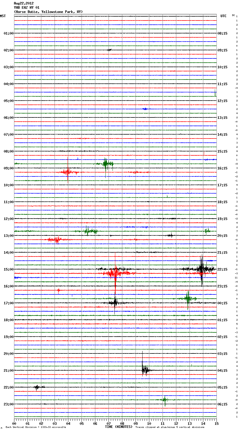This screenshot has height=431, width=239.
Task: Select the 12 minute tick label
Action: click(x=176, y=423)
